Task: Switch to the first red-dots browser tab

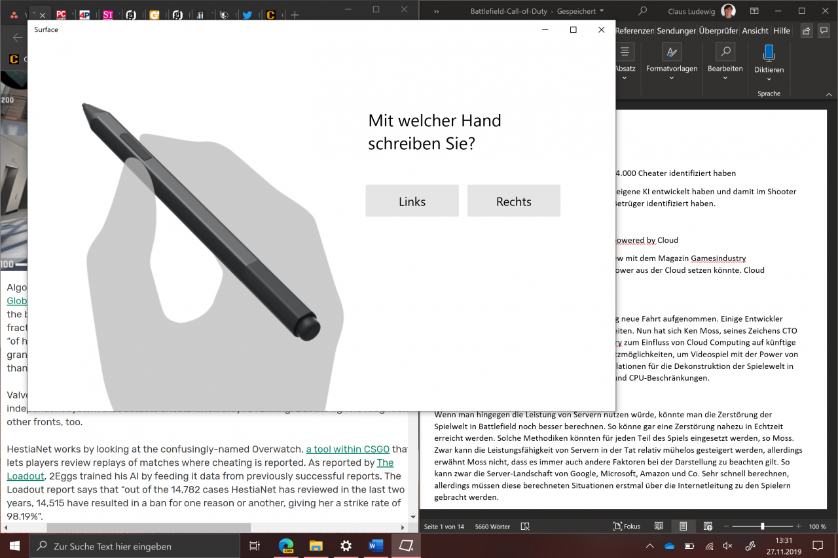Action: pyautogui.click(x=14, y=14)
